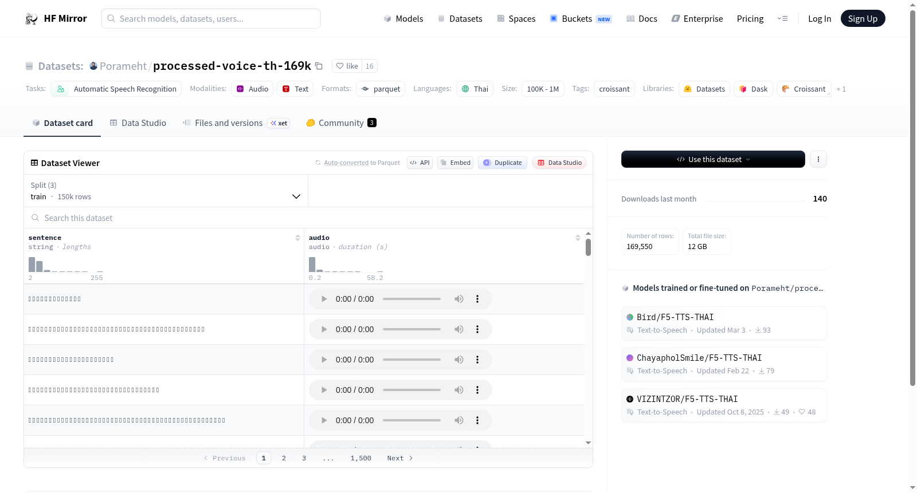The height and width of the screenshot is (493, 917).
Task: Open the API button in Dataset Viewer
Action: coord(420,163)
